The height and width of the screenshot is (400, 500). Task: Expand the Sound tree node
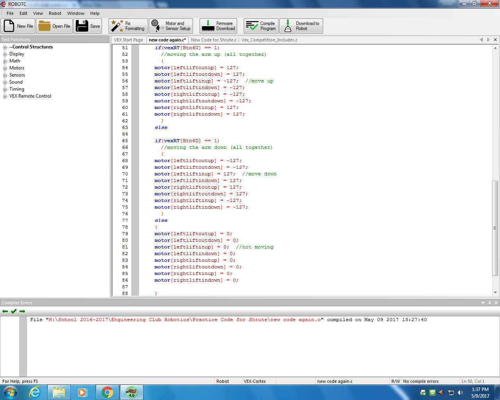[5, 82]
